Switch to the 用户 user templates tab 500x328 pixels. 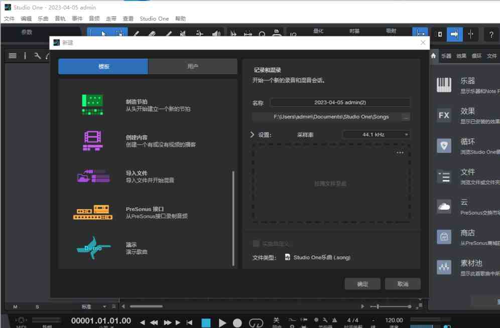(x=192, y=66)
